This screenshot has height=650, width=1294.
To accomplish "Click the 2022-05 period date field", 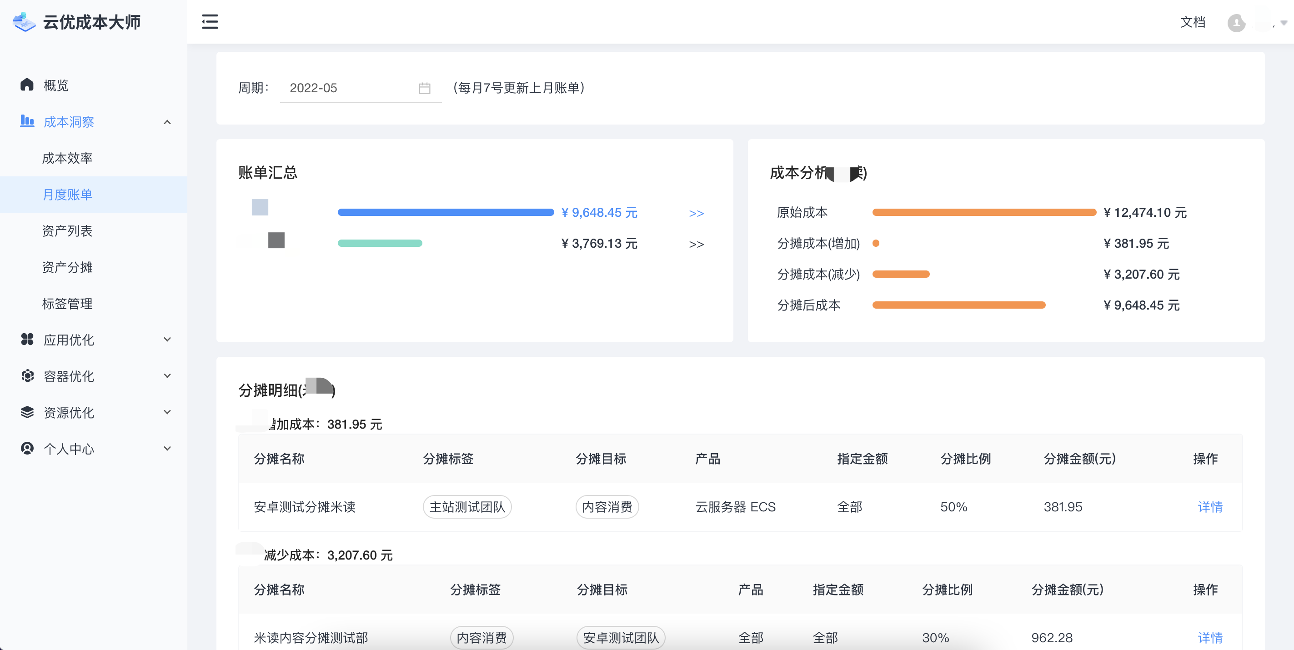I will [x=361, y=88].
